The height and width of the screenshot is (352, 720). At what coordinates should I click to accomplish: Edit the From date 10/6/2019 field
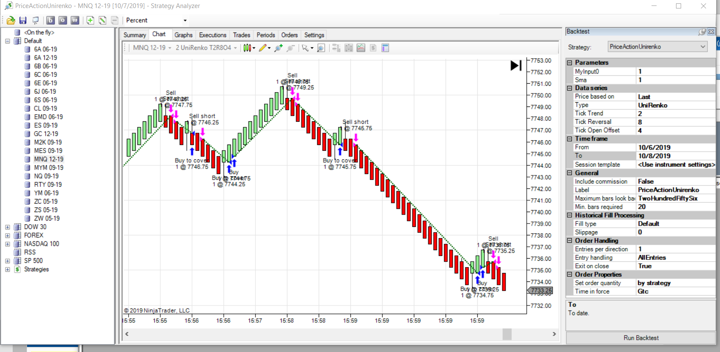[x=676, y=147]
